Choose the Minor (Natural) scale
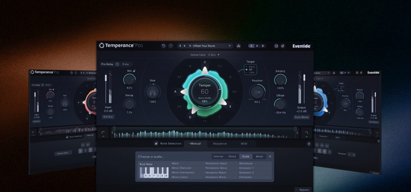 click(182, 168)
